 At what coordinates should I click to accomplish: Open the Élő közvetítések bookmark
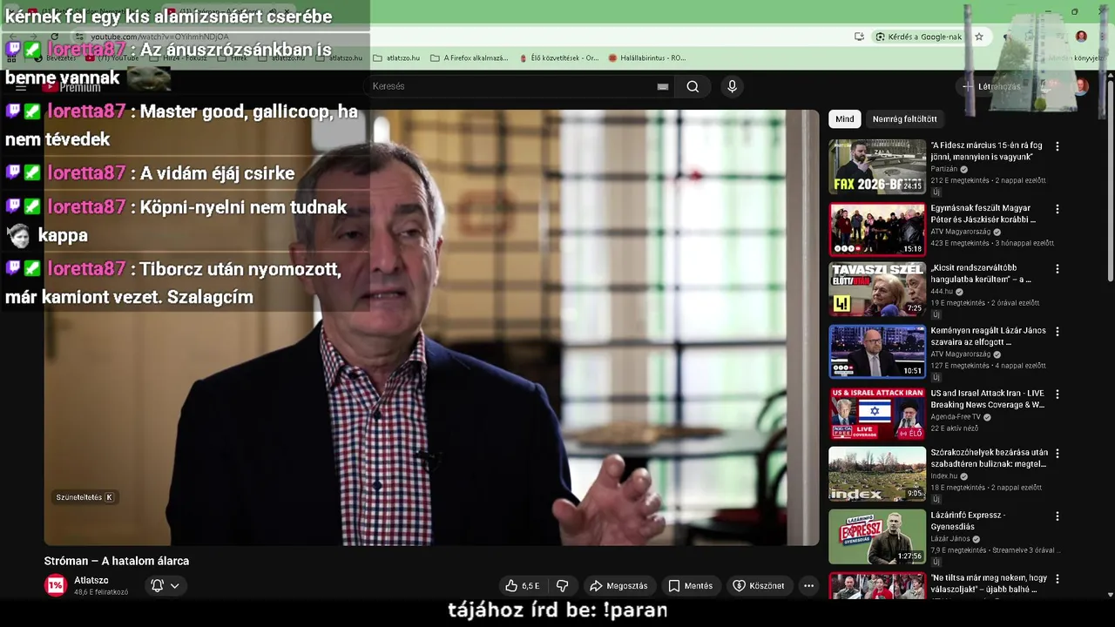click(558, 57)
